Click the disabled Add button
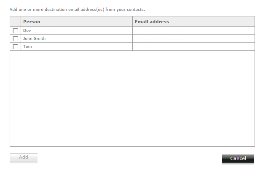 pos(24,158)
